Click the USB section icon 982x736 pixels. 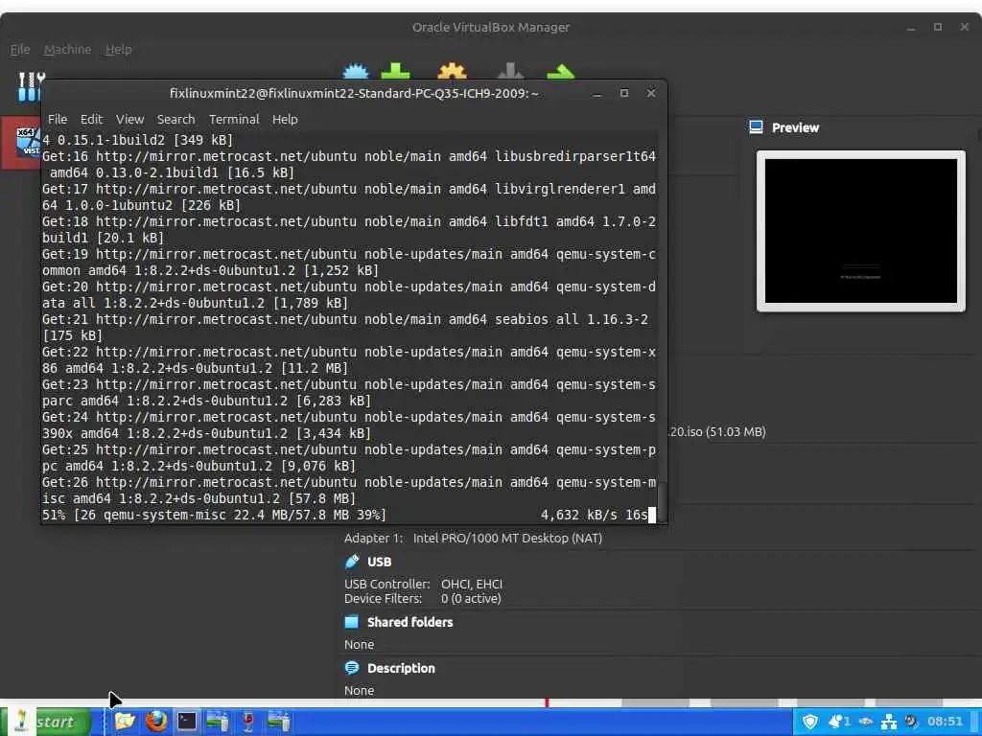tap(352, 562)
